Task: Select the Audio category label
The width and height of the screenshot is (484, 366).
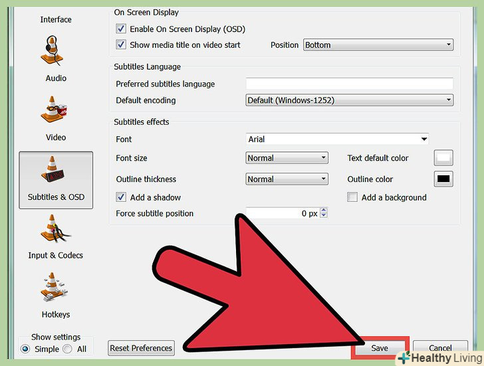Action: [56, 78]
